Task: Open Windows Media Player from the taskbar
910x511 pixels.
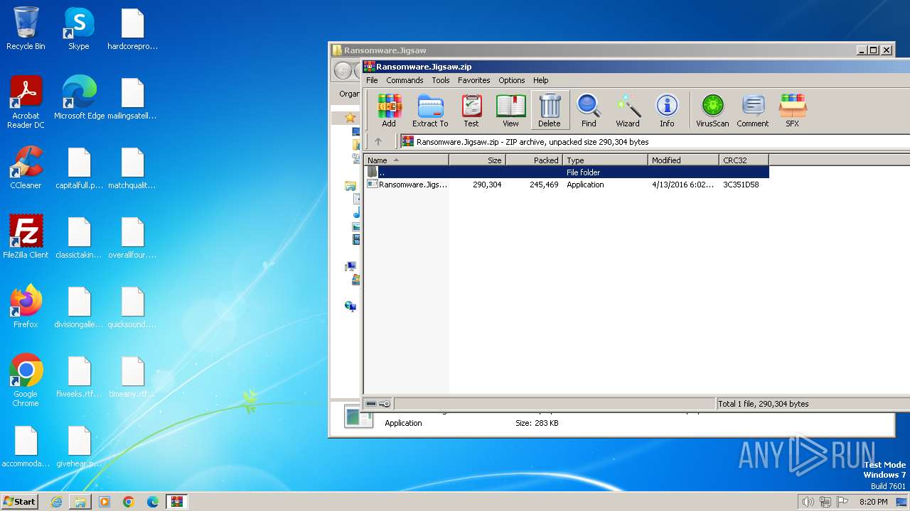Action: pyautogui.click(x=105, y=502)
